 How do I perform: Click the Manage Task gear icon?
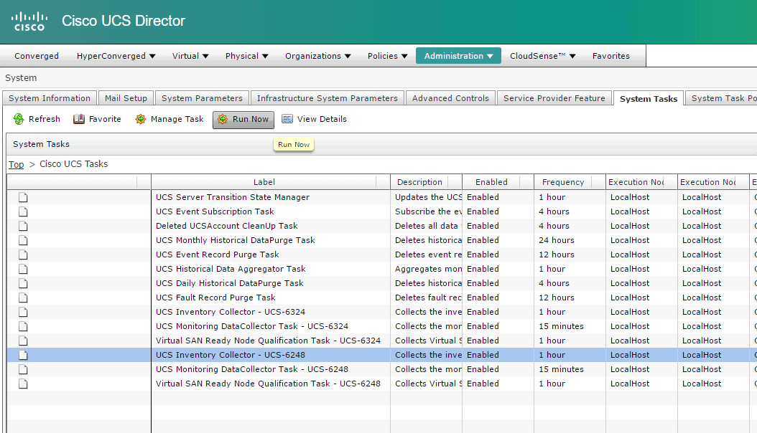[x=140, y=119]
